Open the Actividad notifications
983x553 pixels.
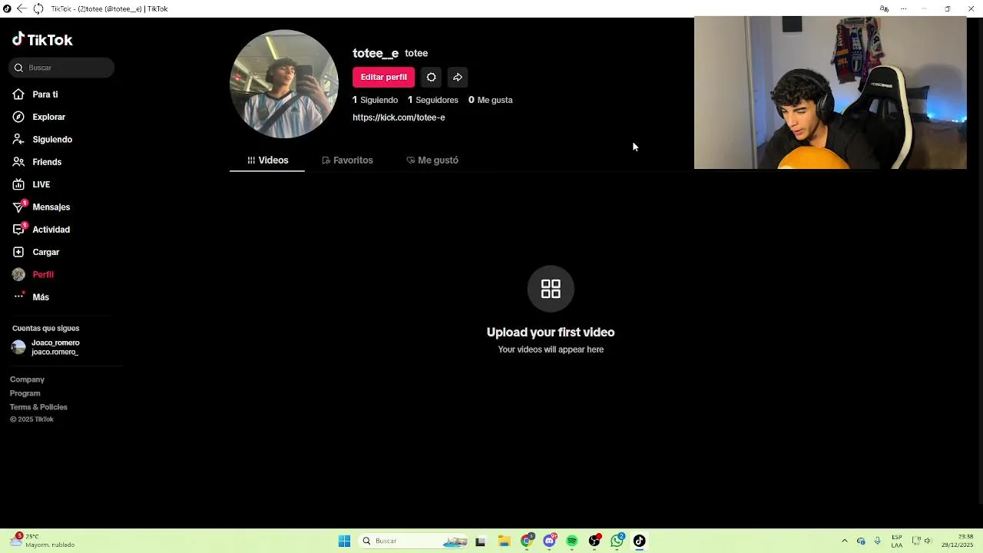point(51,230)
